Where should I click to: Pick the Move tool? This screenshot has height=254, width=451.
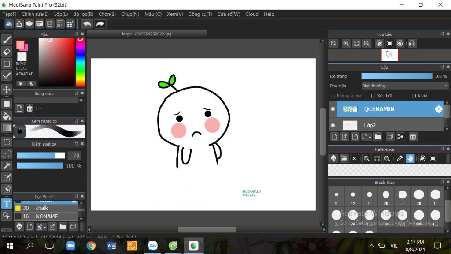[x=7, y=90]
